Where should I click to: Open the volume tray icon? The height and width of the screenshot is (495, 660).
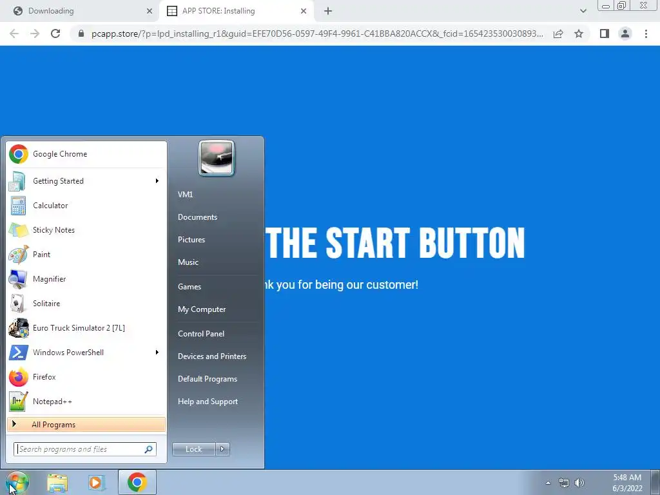579,483
